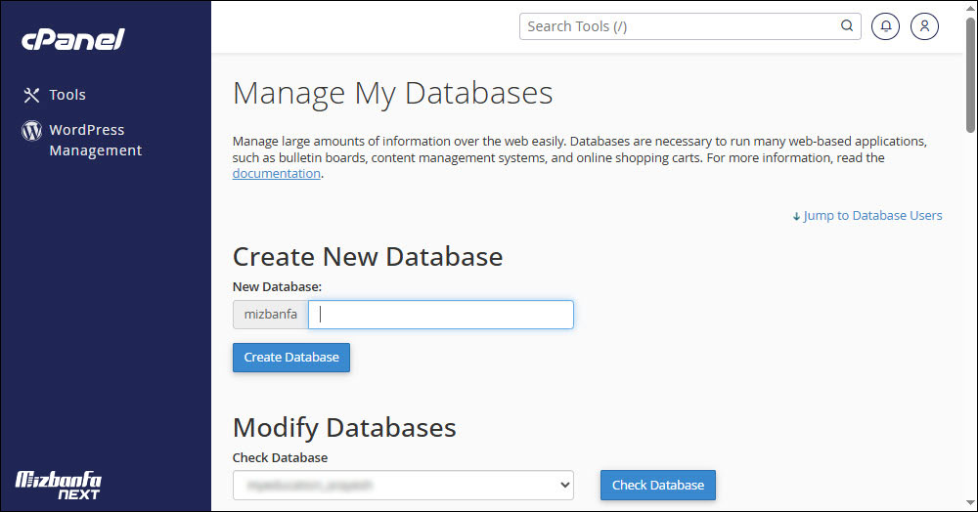Click into the New Database name field

click(440, 315)
